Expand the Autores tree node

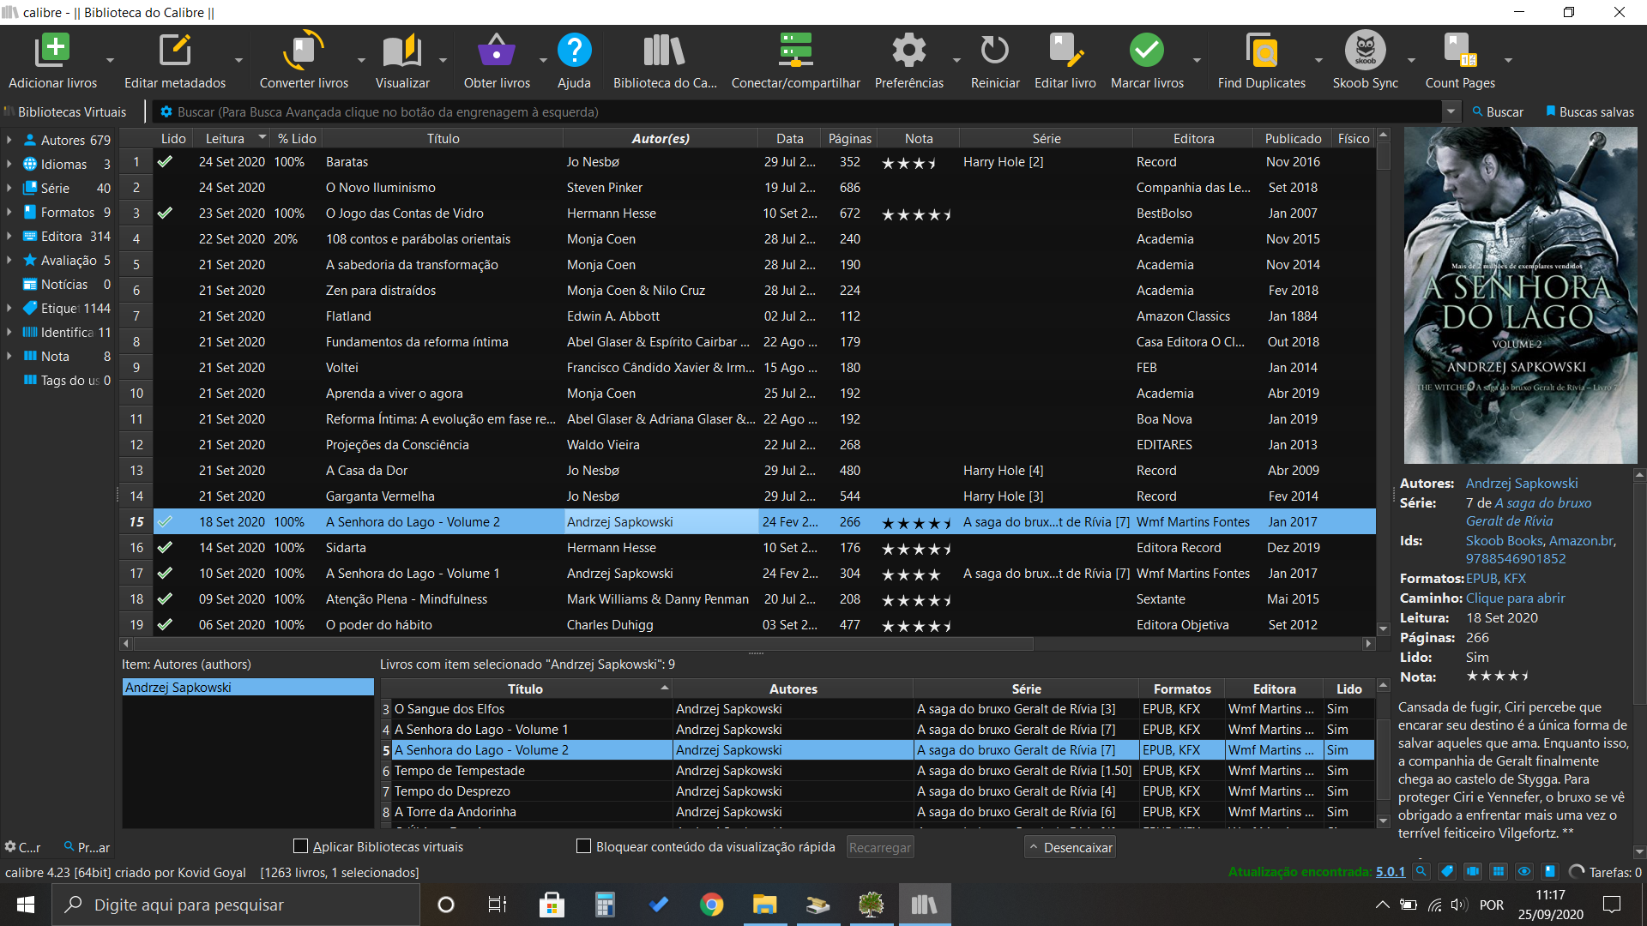pos(9,140)
